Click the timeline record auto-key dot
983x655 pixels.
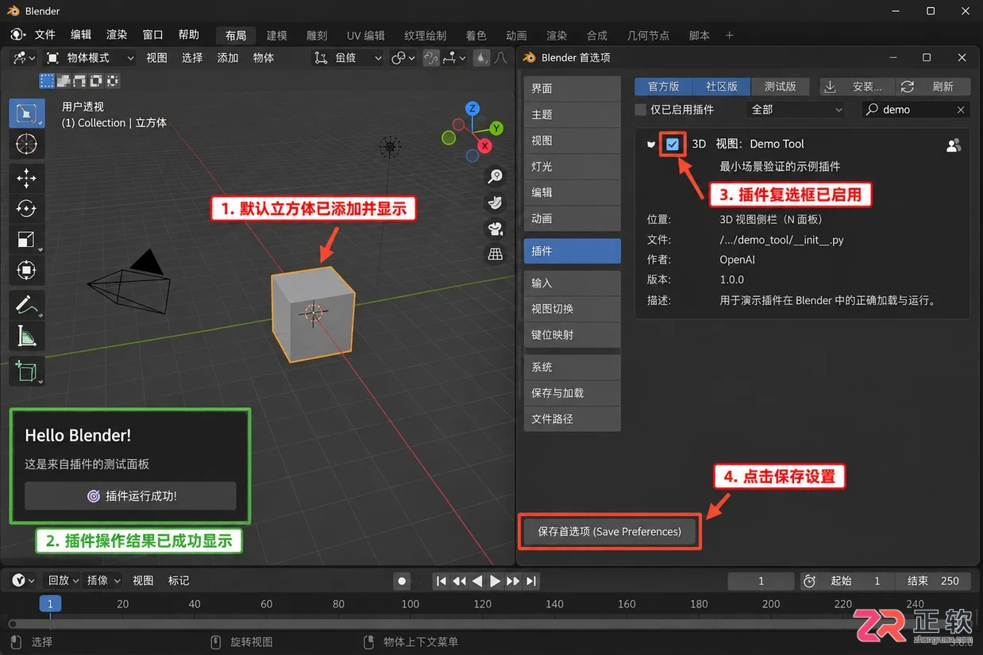coord(402,581)
